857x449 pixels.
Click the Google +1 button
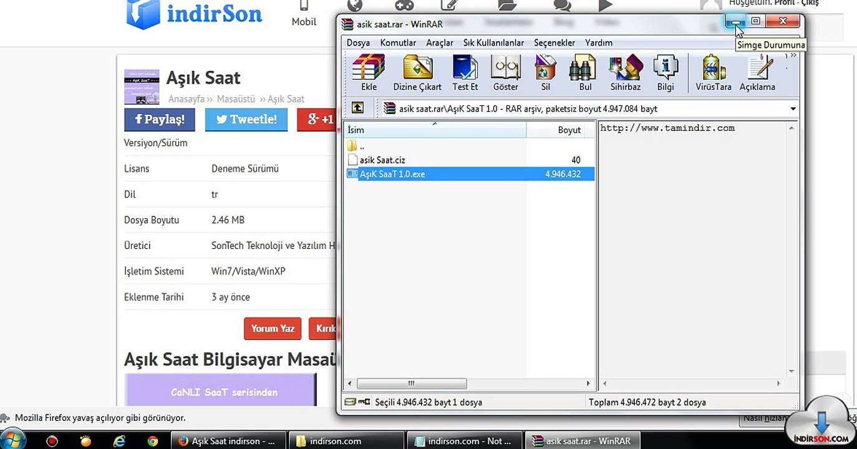[x=317, y=119]
